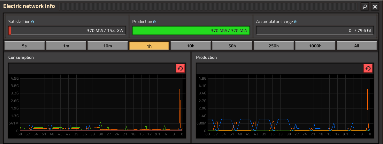383x144 pixels.
Task: Click inside the Consumption graph area
Action: (96, 102)
